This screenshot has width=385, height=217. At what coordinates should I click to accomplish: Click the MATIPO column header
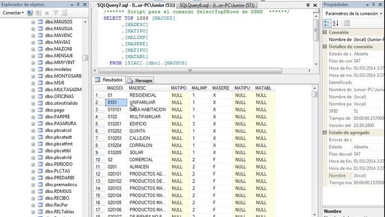click(179, 88)
